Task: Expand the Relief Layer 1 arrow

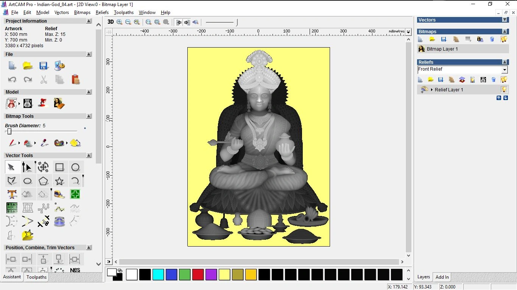Action: [x=431, y=89]
